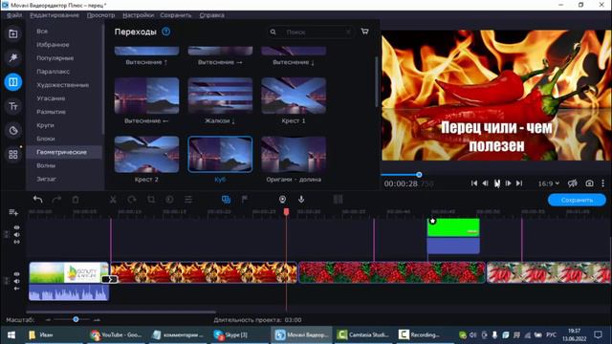Select the Художественные category

[62, 85]
